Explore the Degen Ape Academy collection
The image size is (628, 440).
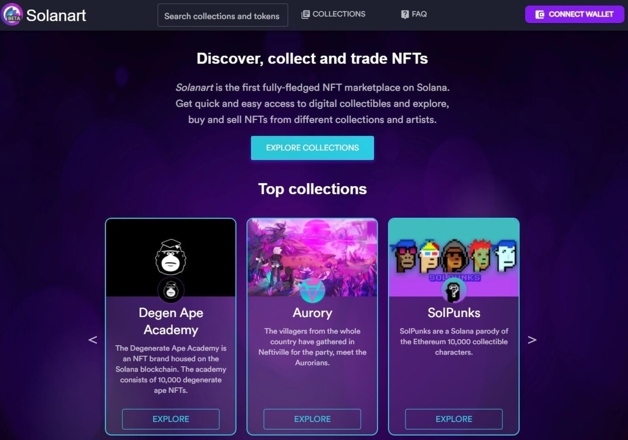171,419
